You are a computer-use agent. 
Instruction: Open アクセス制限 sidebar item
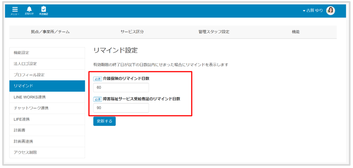pyautogui.click(x=47, y=153)
